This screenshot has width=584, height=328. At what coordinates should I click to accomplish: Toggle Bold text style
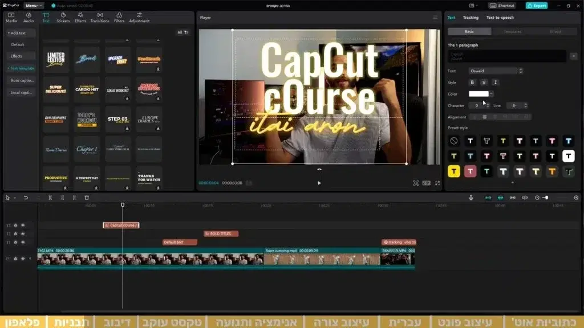[472, 83]
